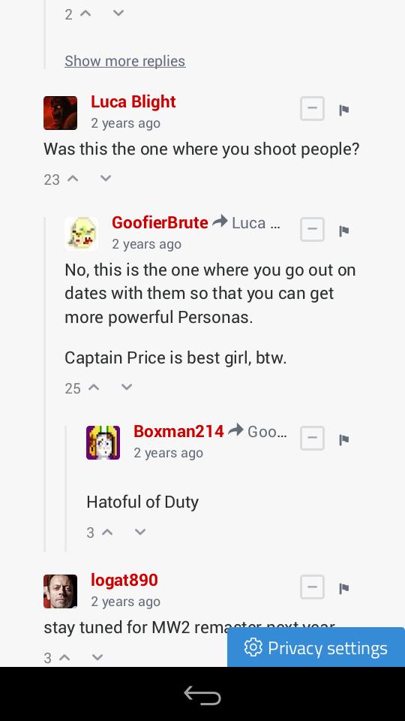The image size is (405, 721).
Task: Flag Luca Blight's comment as inappropriate
Action: [344, 110]
